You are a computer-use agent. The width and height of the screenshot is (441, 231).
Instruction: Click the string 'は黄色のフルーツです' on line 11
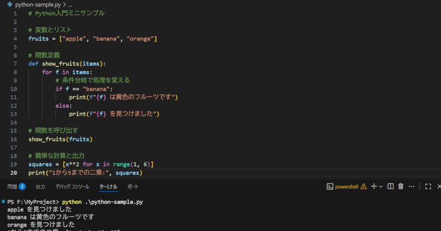[x=141, y=97]
